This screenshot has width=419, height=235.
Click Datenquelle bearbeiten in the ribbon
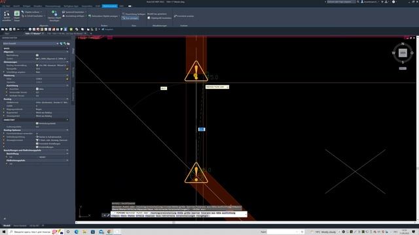click(x=159, y=18)
